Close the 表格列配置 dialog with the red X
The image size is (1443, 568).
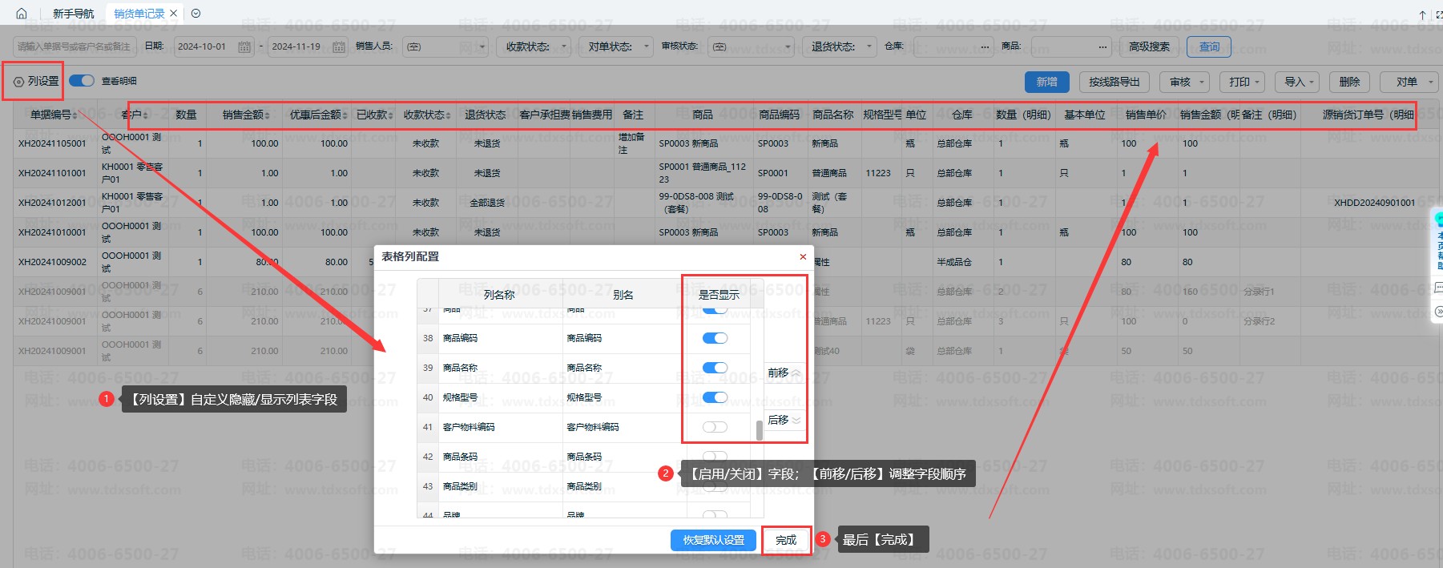coord(803,257)
